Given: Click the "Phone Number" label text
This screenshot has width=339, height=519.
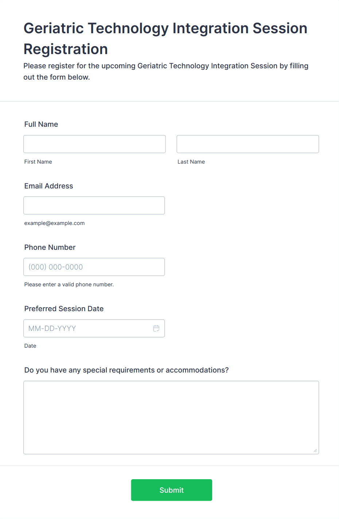Looking at the screenshot, I should coord(50,247).
